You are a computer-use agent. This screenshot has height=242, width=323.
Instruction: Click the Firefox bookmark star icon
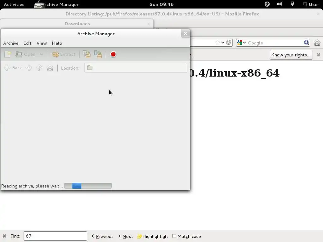217,43
